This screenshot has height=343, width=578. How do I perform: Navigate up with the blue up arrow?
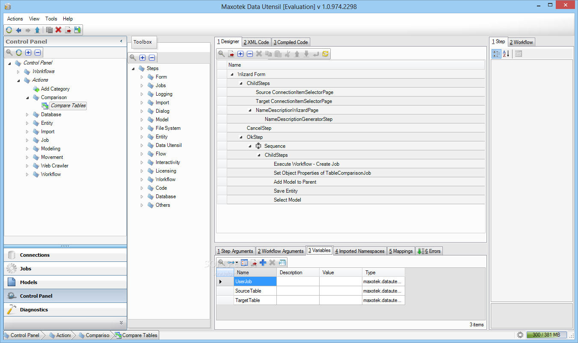tap(37, 30)
